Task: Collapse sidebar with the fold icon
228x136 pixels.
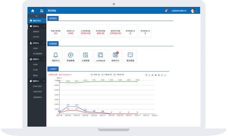Action: click(36, 16)
